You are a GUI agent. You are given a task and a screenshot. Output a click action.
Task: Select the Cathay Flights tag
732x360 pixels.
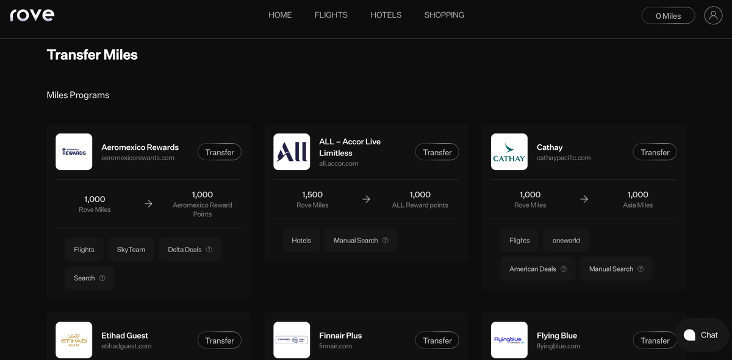(x=520, y=240)
